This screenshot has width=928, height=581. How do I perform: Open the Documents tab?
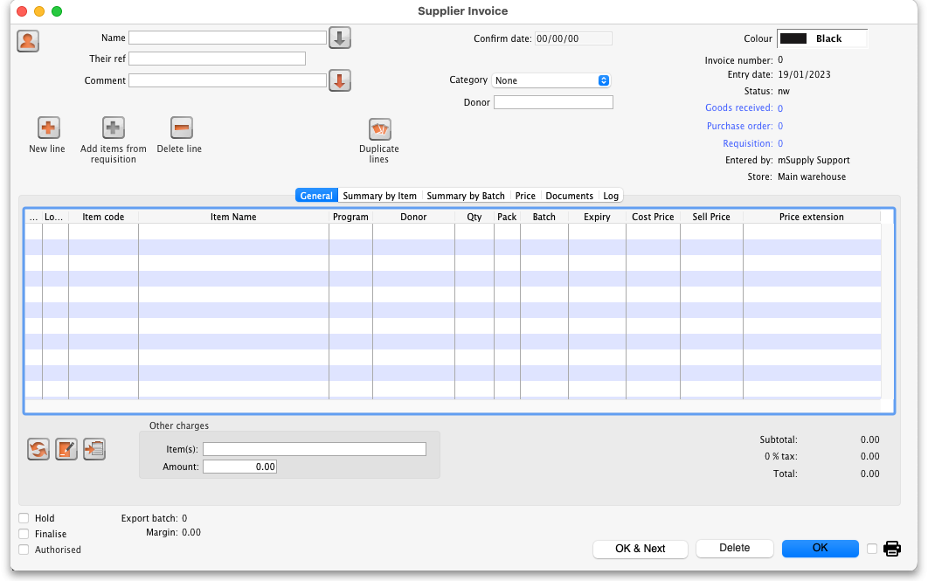tap(569, 196)
